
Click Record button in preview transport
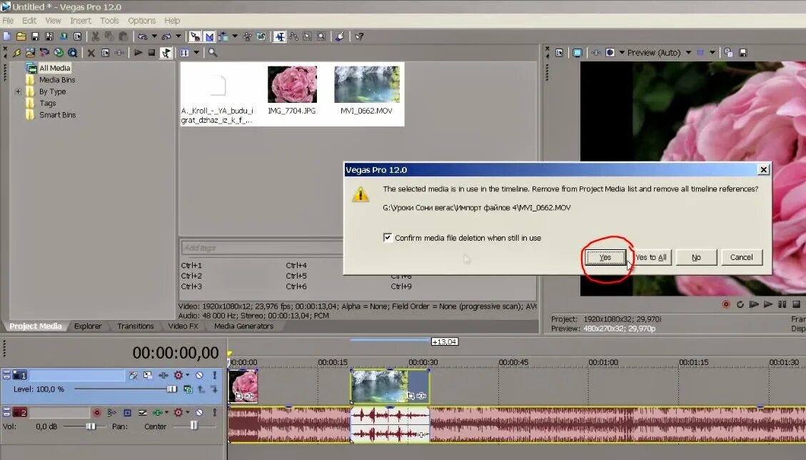726,304
